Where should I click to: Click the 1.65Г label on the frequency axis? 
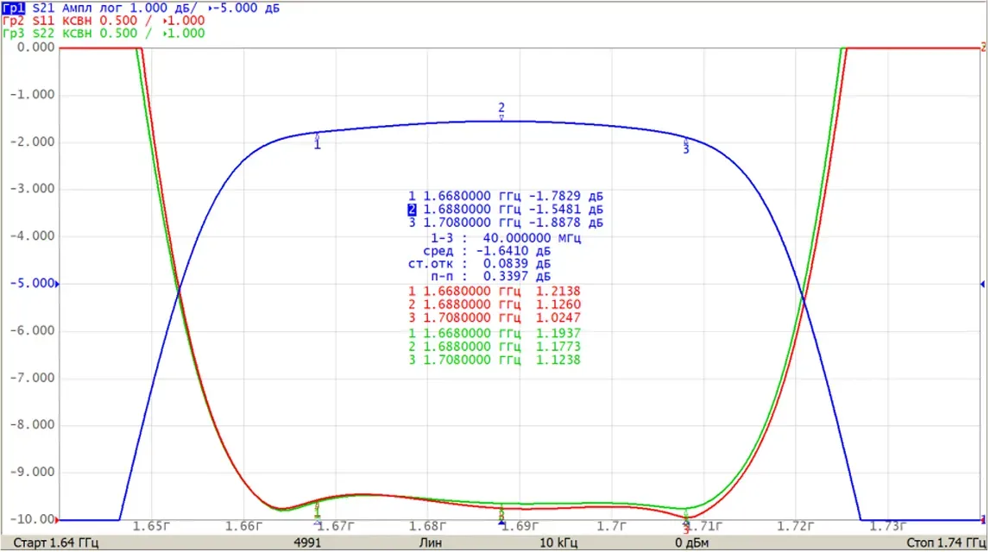[x=152, y=526]
